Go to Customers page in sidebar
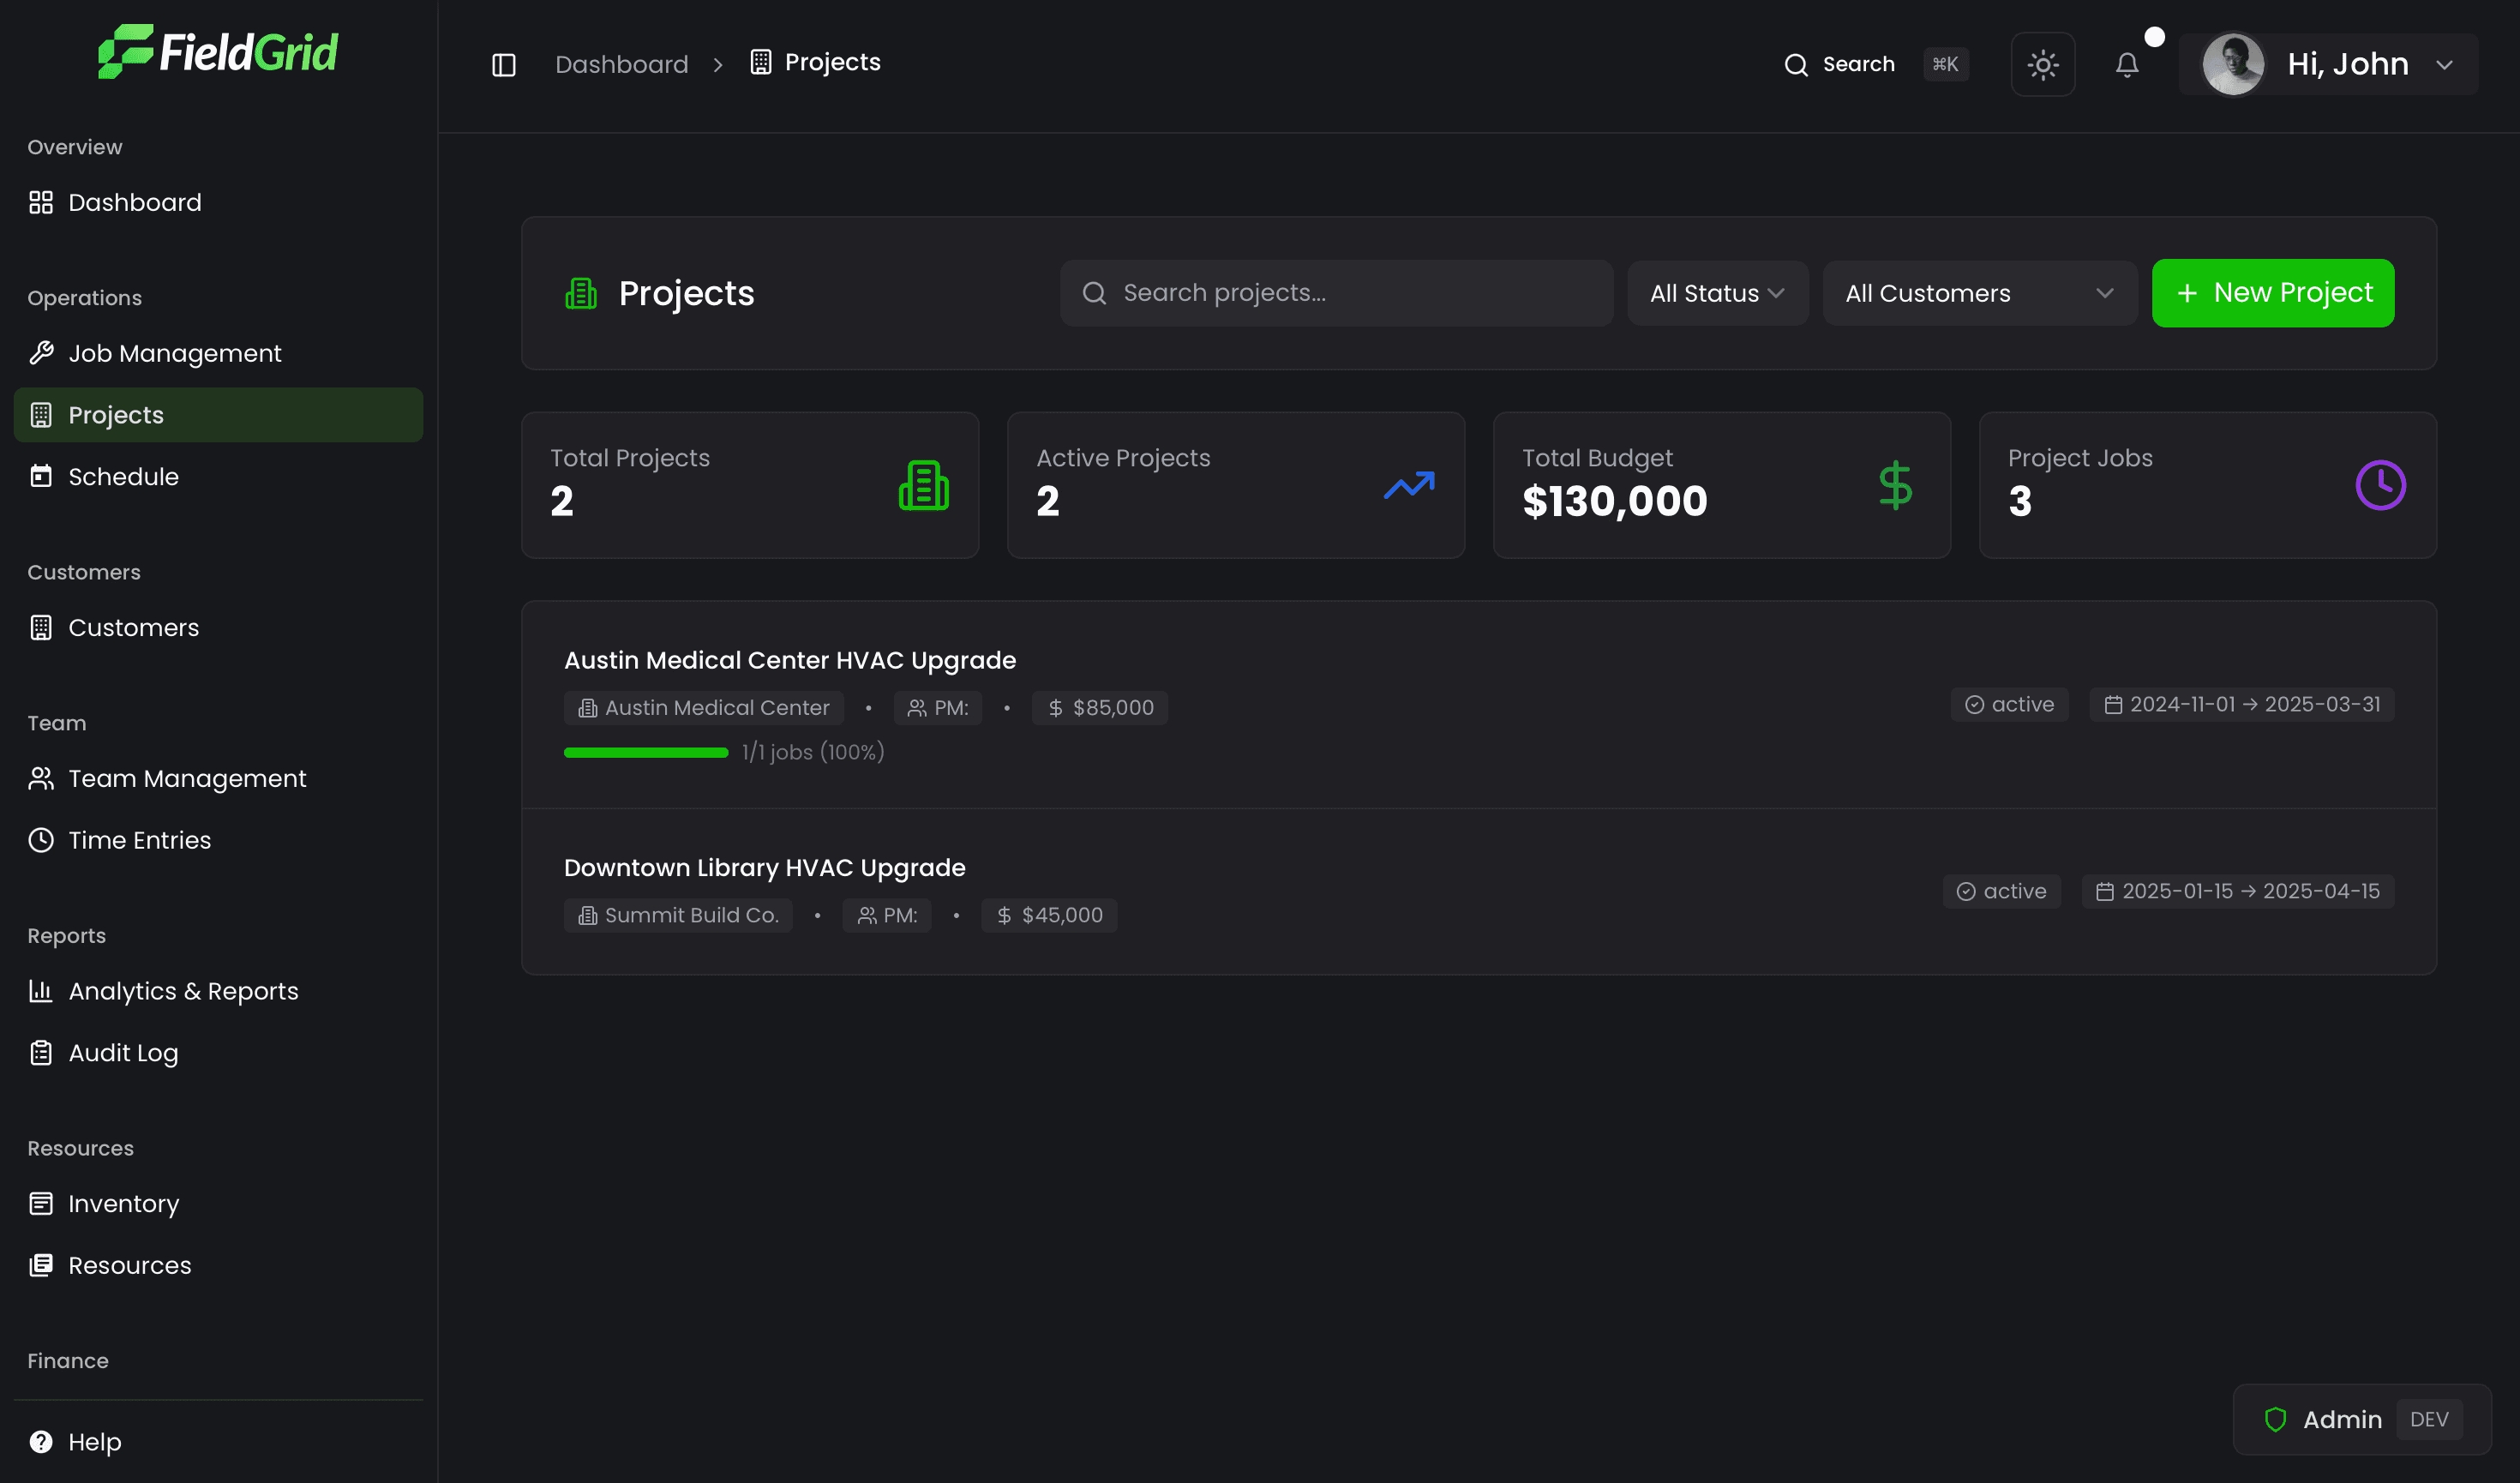Image resolution: width=2520 pixels, height=1483 pixels. coord(218,628)
